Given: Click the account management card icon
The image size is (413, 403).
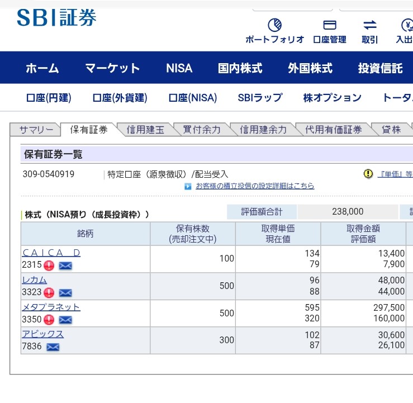Looking at the screenshot, I should 330,25.
